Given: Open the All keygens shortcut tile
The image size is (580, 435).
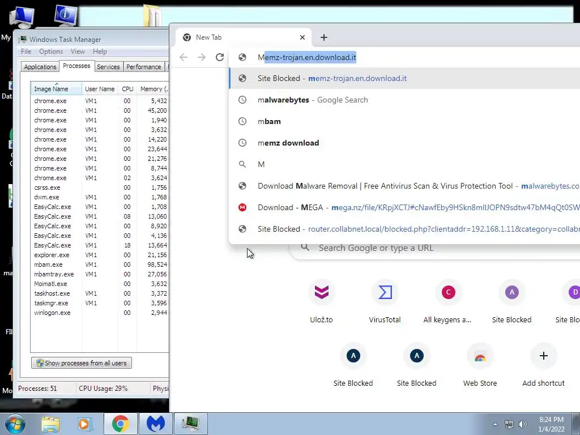Looking at the screenshot, I should pyautogui.click(x=448, y=302).
